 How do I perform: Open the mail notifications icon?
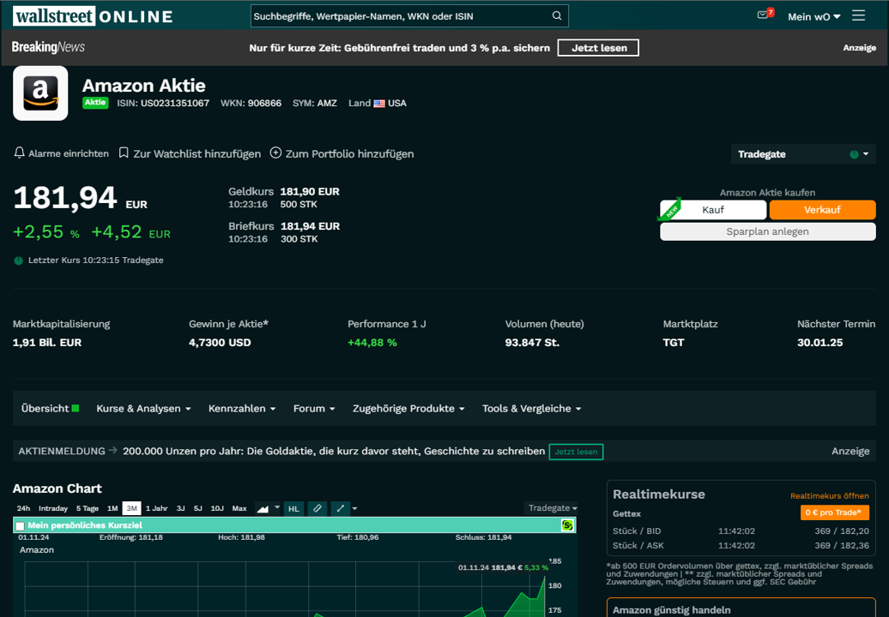coord(763,15)
